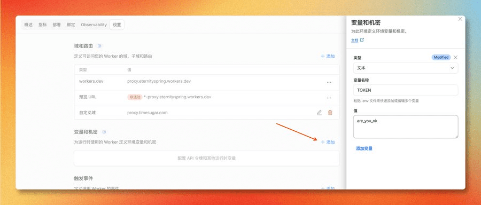481x205 pixels.
Task: Click the 值 textarea containing are_you_ok
Action: click(406, 127)
